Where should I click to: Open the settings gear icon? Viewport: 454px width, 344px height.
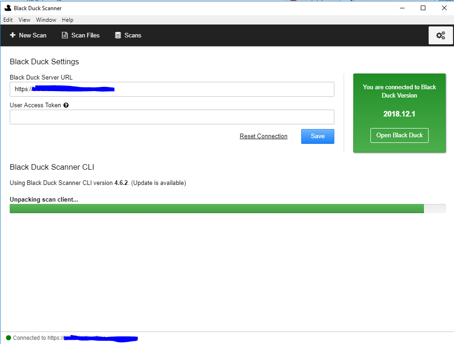click(440, 35)
